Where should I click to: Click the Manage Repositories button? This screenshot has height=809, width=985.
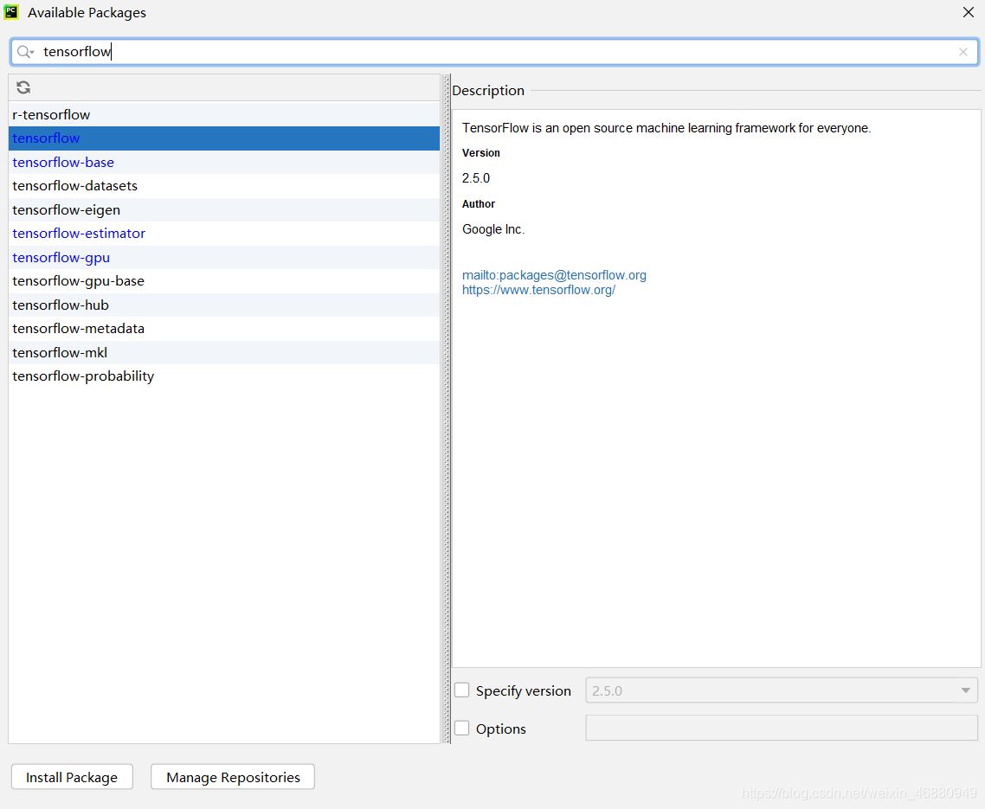[233, 777]
